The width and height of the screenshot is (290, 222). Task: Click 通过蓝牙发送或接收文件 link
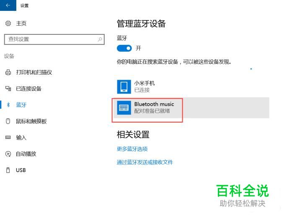pyautogui.click(x=145, y=162)
